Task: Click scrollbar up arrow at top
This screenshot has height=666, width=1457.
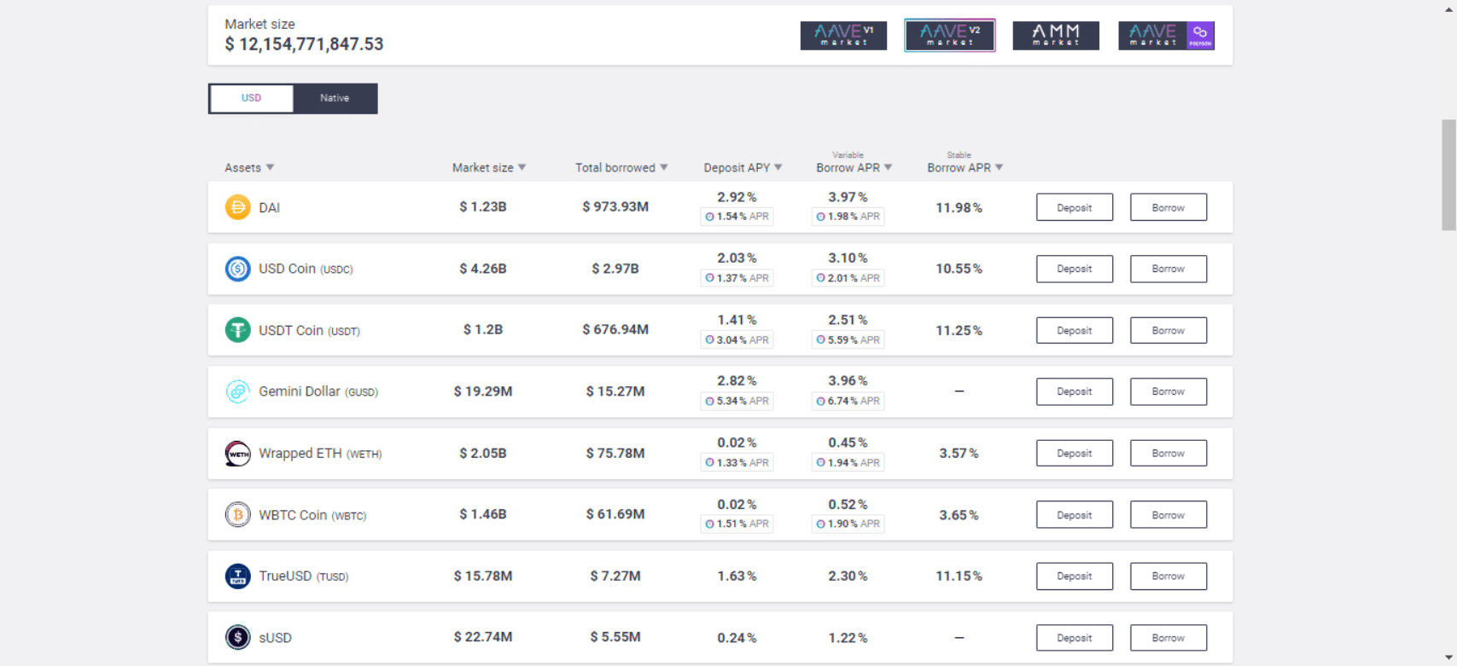Action: (x=1448, y=8)
